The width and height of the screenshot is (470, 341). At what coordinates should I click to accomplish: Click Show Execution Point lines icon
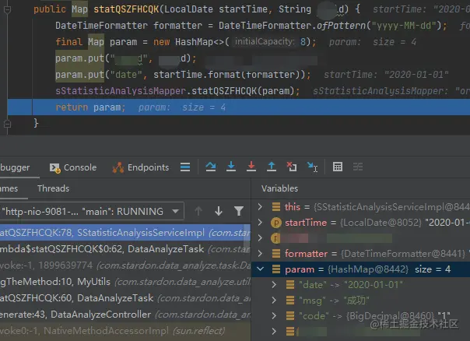(x=185, y=167)
